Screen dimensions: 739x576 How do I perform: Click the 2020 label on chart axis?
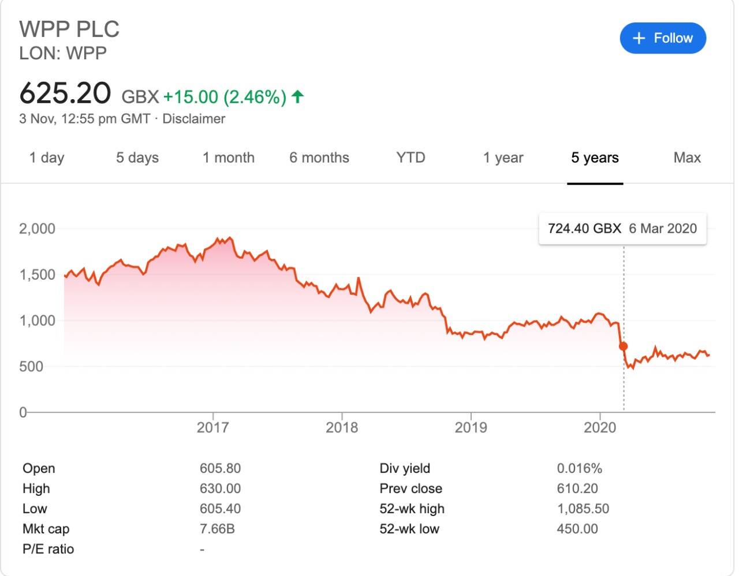point(600,427)
